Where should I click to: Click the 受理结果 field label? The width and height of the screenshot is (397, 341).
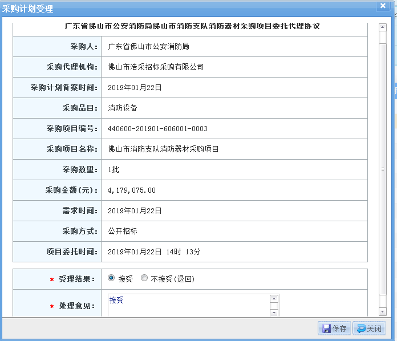[x=77, y=279]
